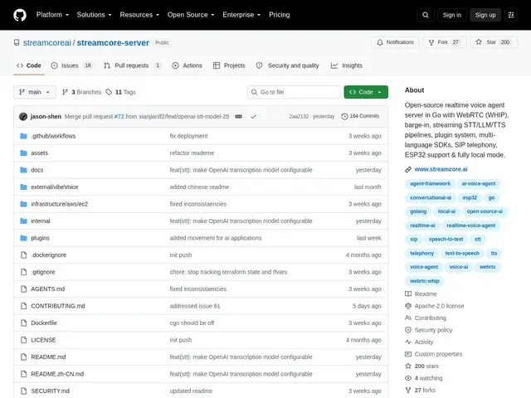
Task: Click the link icon beside www.streamcore.ai
Action: [408, 169]
